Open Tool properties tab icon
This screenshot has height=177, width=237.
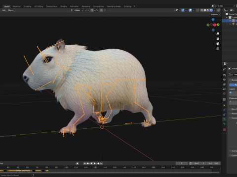(224, 69)
